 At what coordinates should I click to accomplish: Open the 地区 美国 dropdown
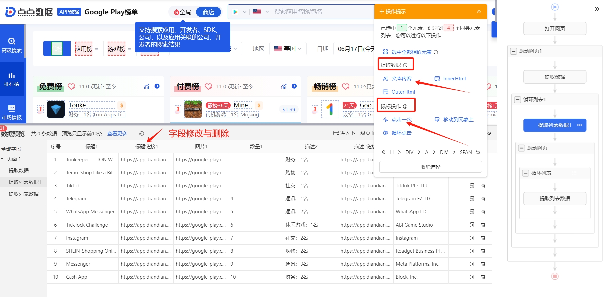[x=288, y=49]
